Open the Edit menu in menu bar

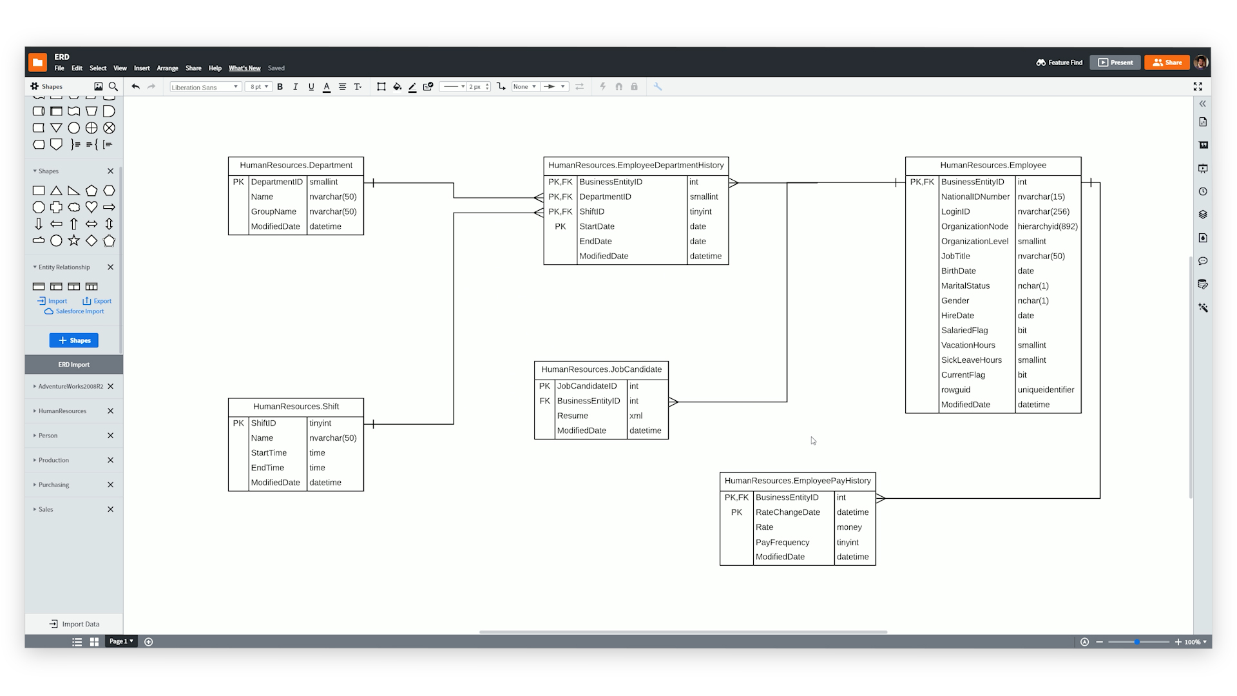pos(77,68)
